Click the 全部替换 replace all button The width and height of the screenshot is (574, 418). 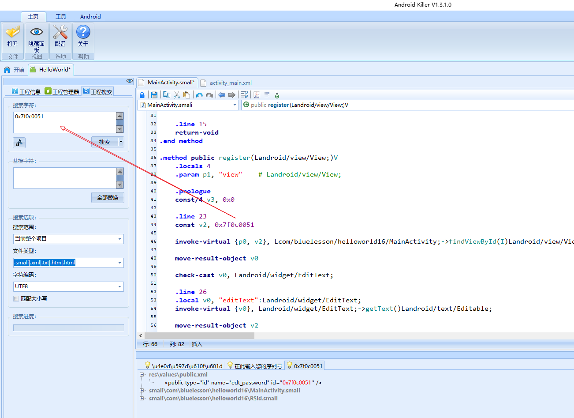point(108,198)
